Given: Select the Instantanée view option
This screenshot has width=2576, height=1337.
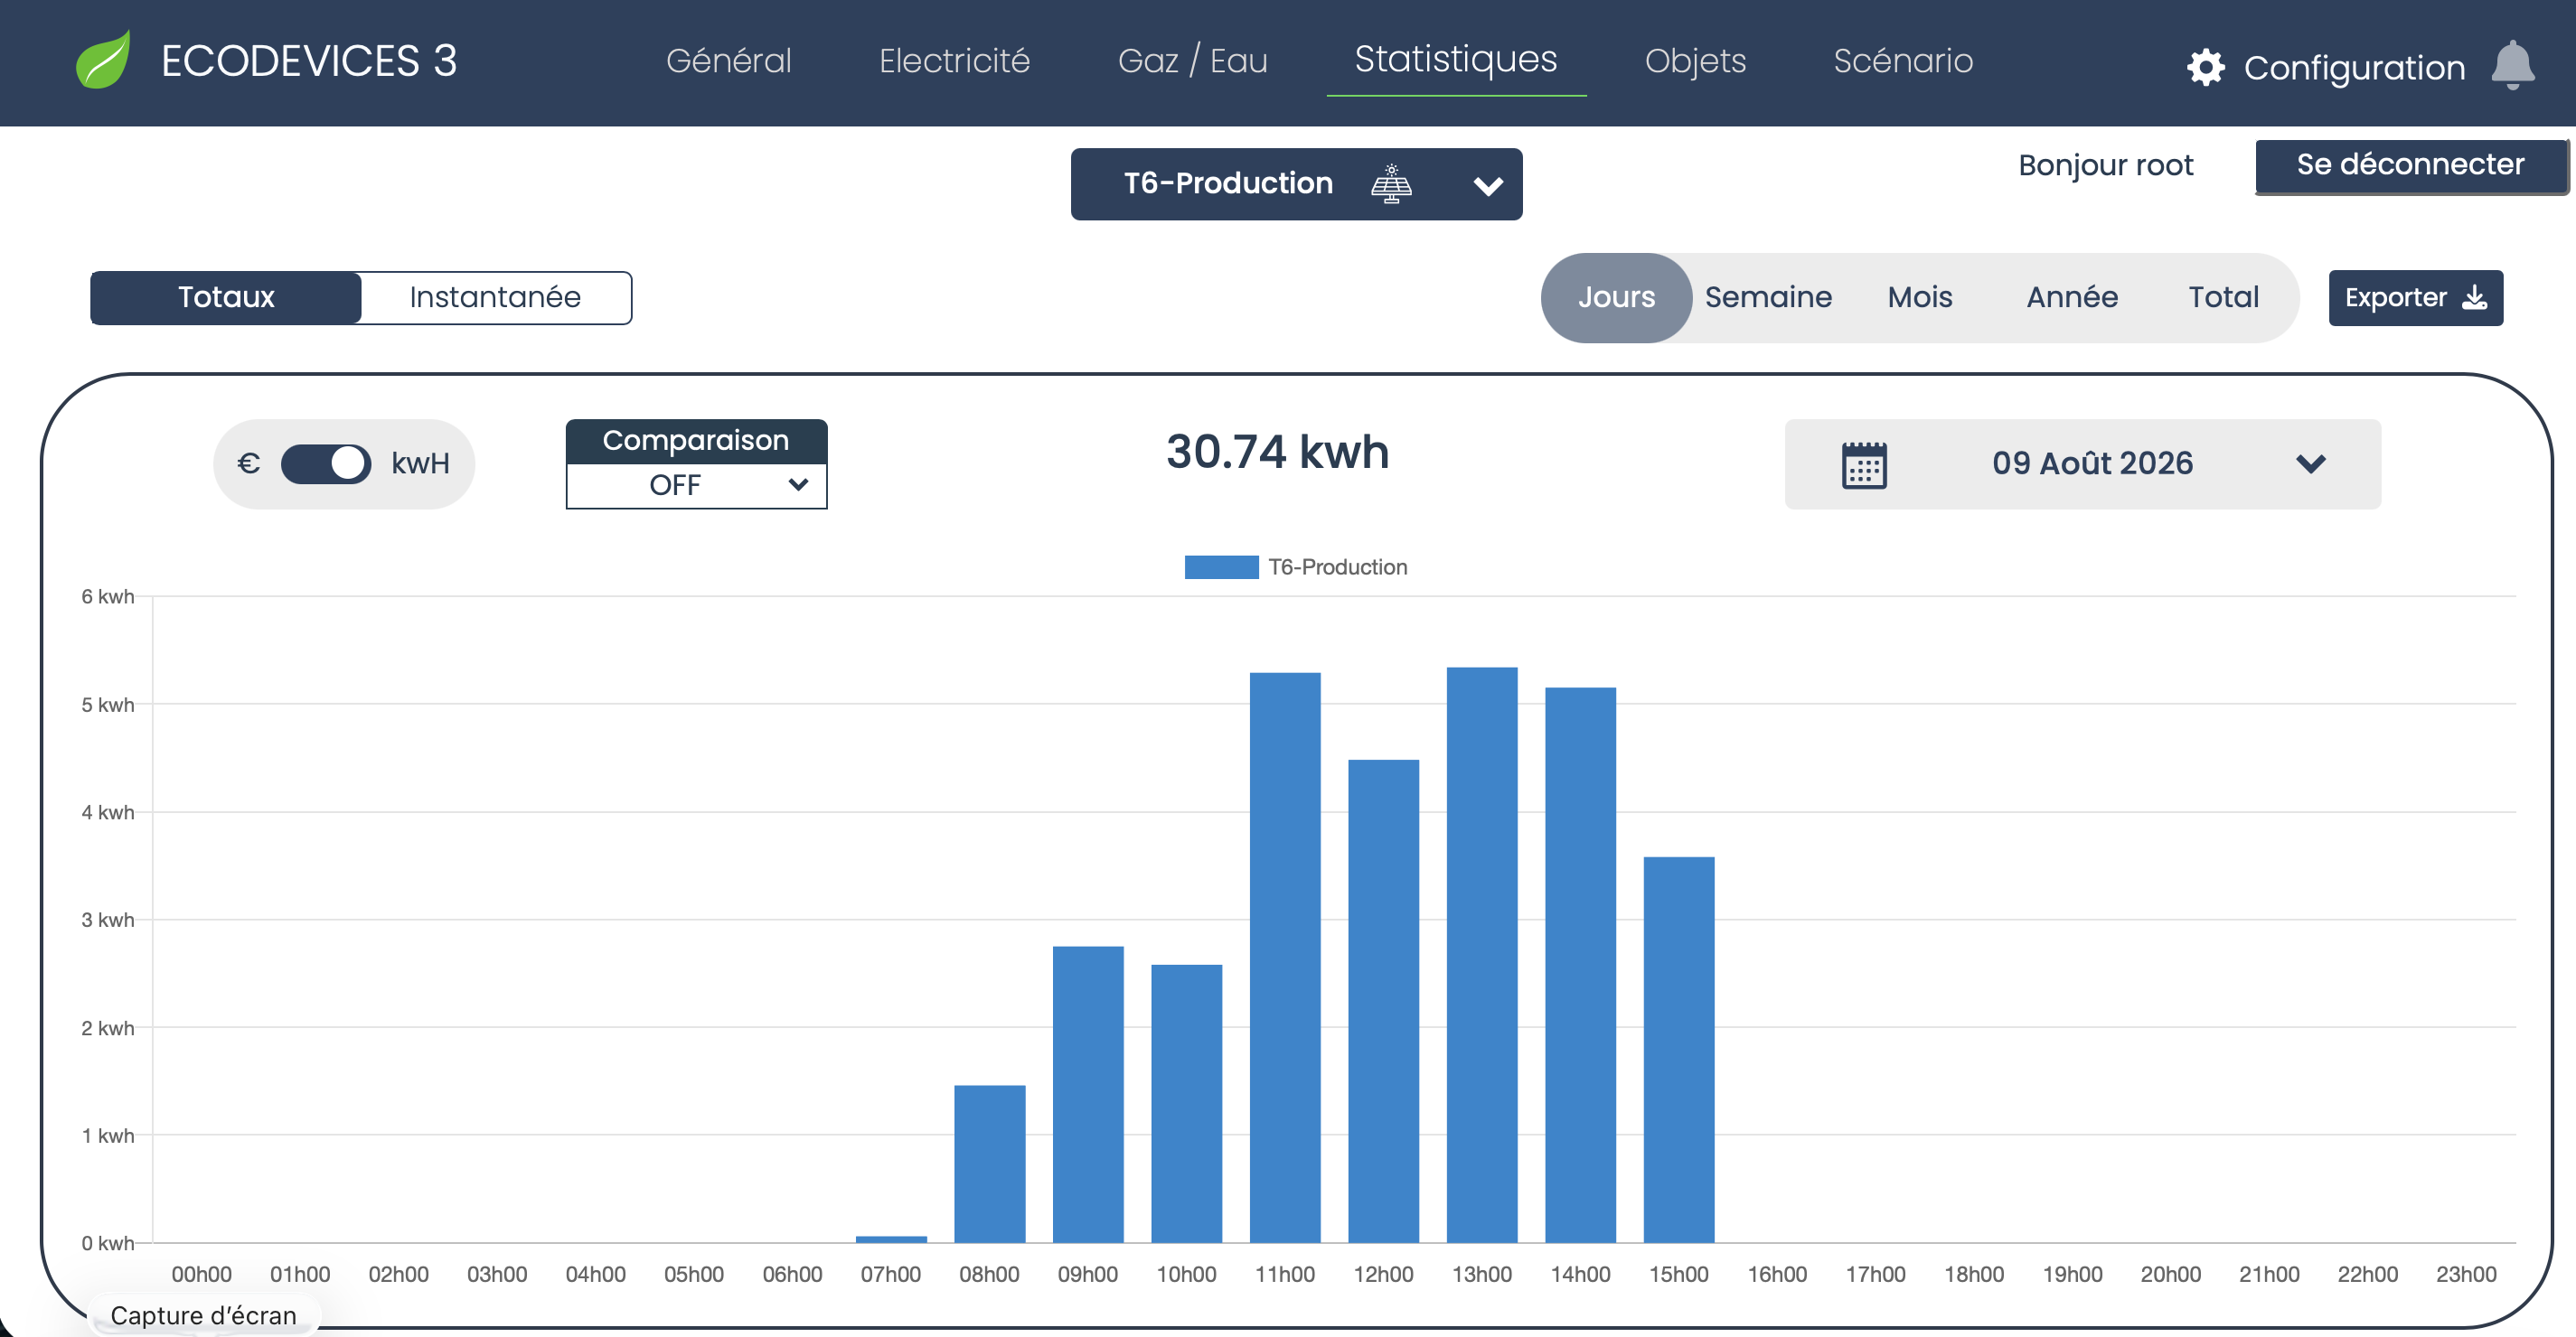Looking at the screenshot, I should point(496,298).
